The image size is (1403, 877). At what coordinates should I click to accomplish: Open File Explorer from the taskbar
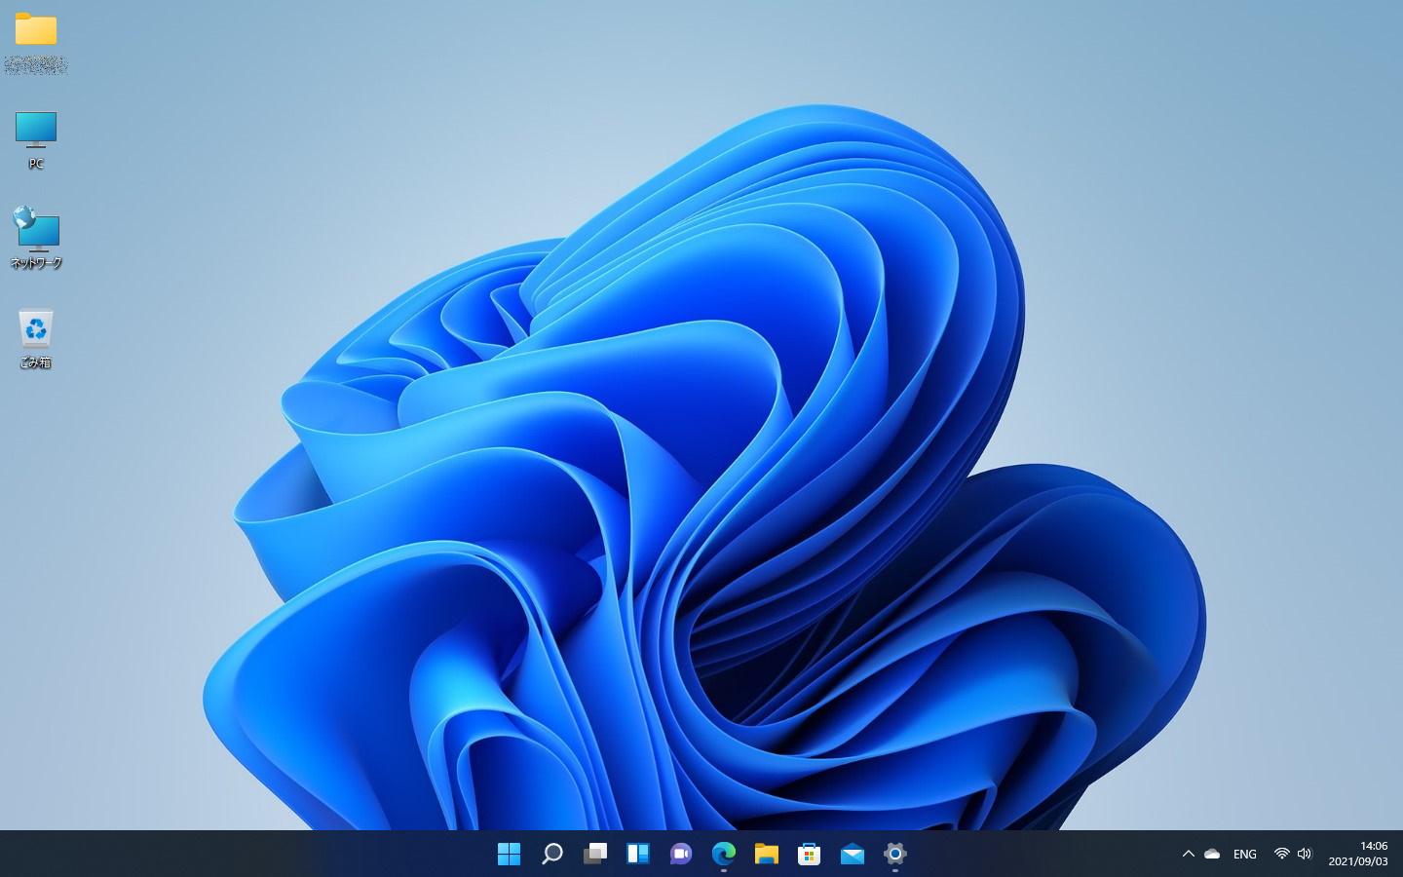766,854
